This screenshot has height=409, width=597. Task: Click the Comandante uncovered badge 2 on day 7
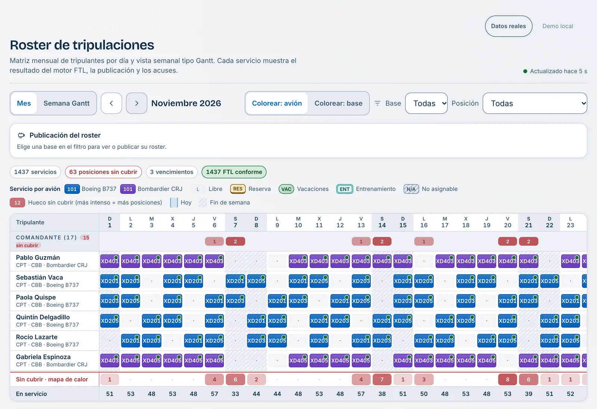(x=235, y=241)
